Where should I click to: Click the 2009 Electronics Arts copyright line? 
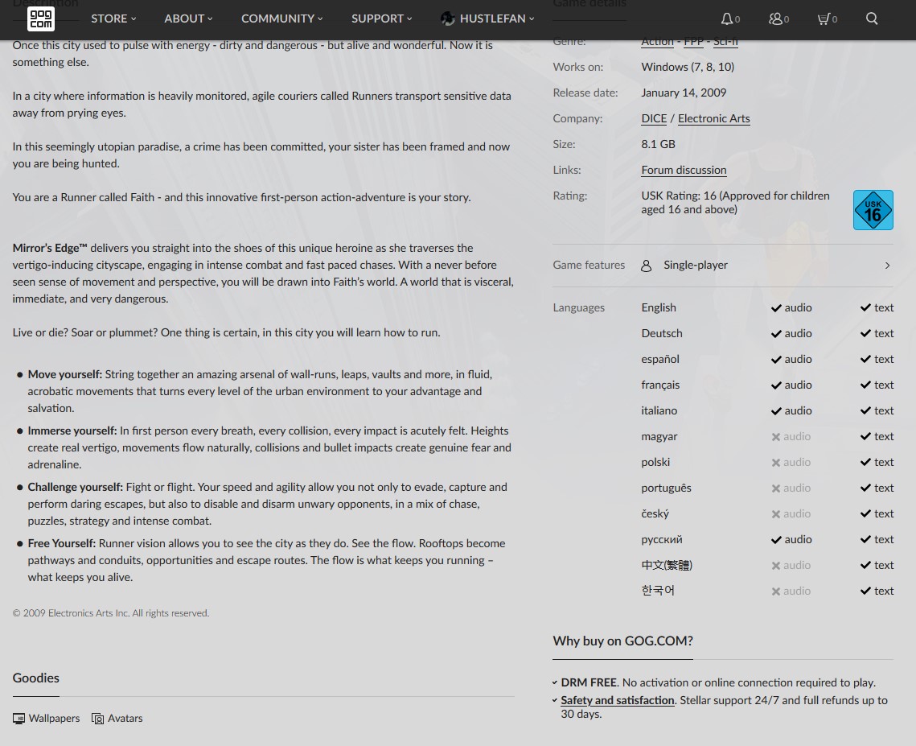[x=111, y=613]
